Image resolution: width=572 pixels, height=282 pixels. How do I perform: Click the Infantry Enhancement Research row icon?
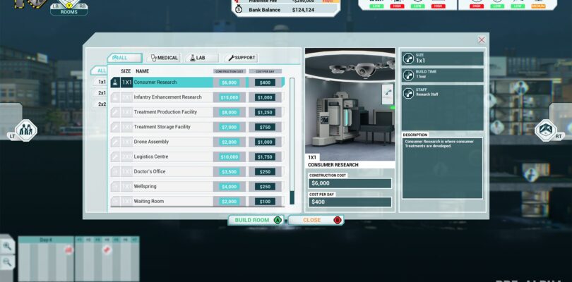pos(115,97)
